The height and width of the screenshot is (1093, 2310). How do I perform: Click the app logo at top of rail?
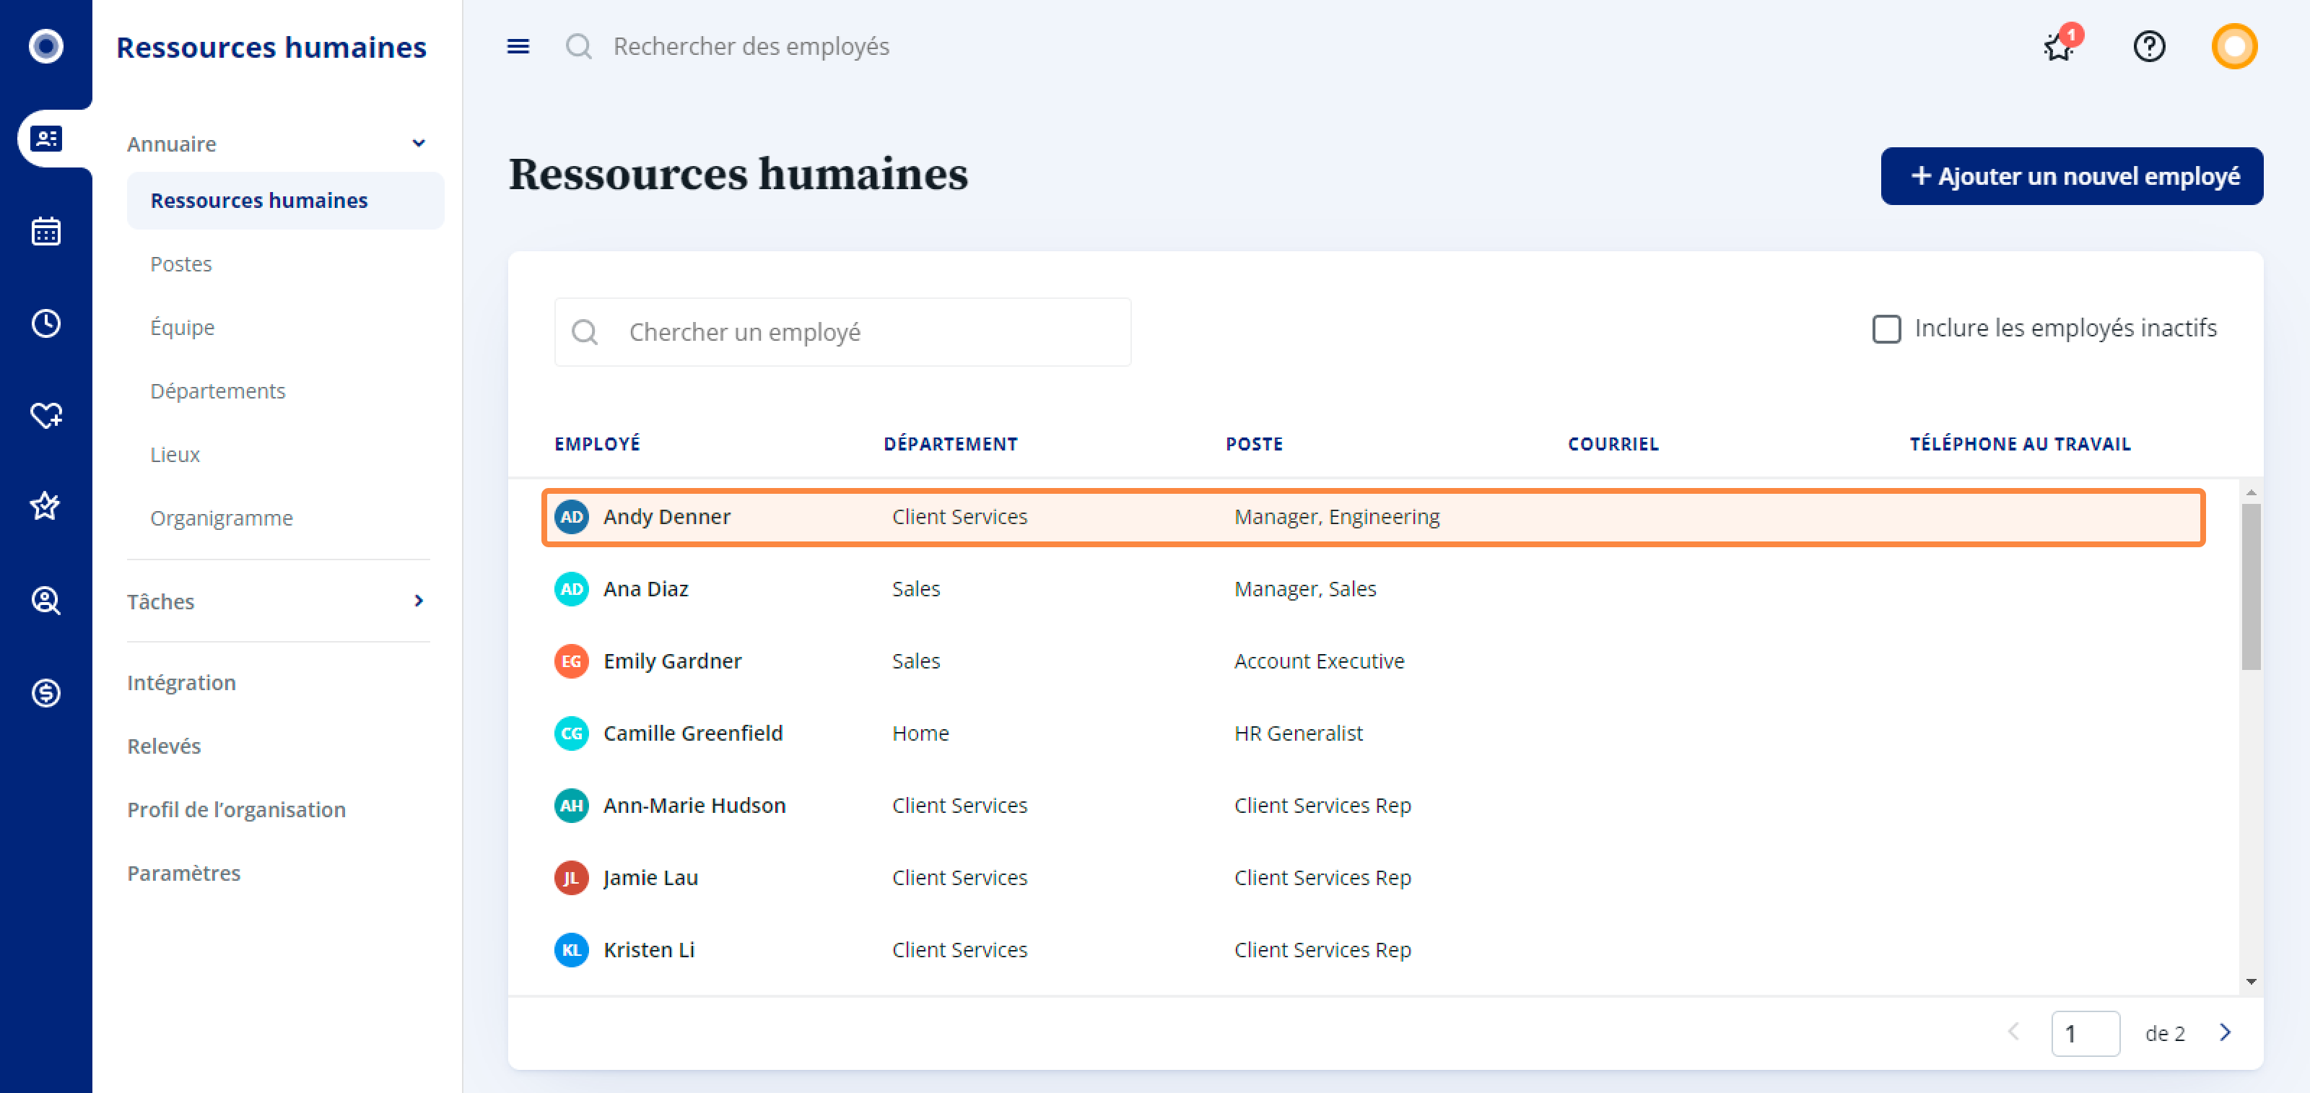click(x=45, y=45)
